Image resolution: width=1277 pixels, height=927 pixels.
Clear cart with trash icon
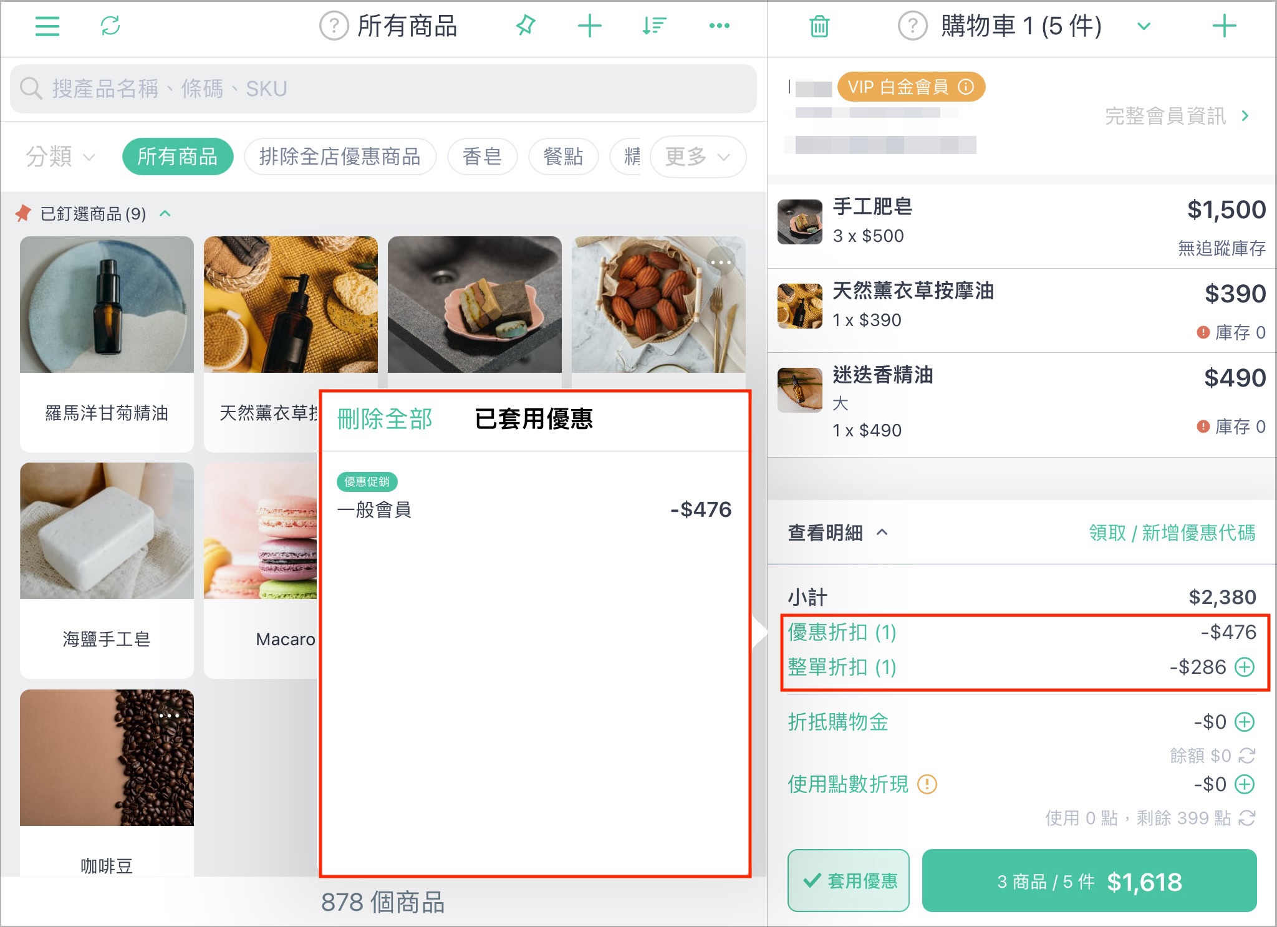pos(819,26)
